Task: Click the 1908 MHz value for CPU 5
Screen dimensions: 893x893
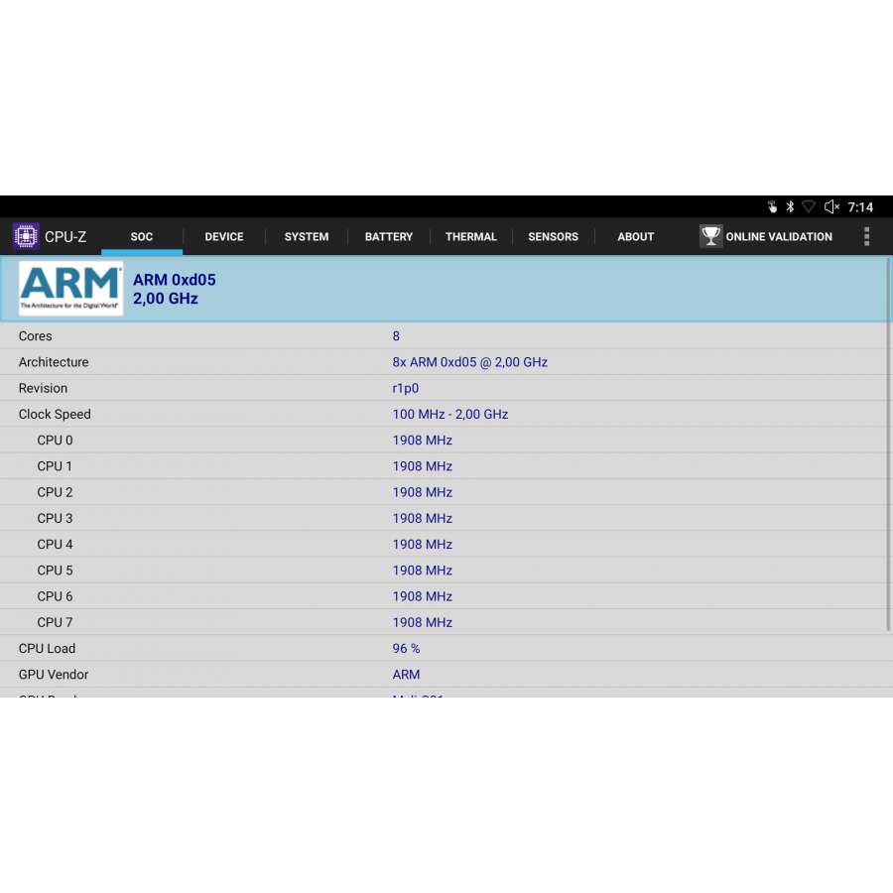Action: coord(422,571)
